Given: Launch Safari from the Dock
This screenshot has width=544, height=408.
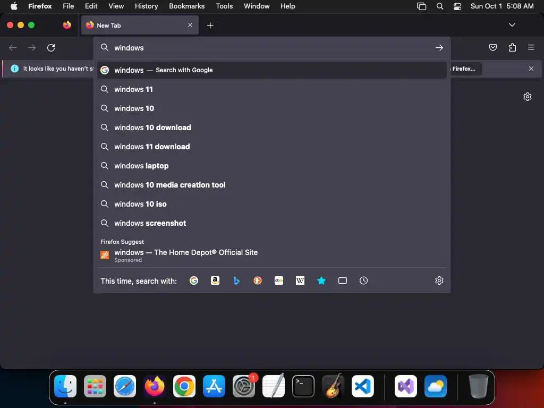Looking at the screenshot, I should coord(124,386).
